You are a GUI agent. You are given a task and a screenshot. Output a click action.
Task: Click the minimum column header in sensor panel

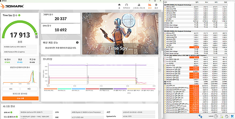(x=204, y=2)
